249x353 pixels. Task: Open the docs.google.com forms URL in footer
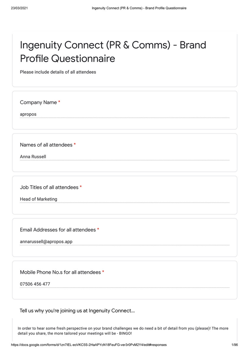(x=89, y=345)
